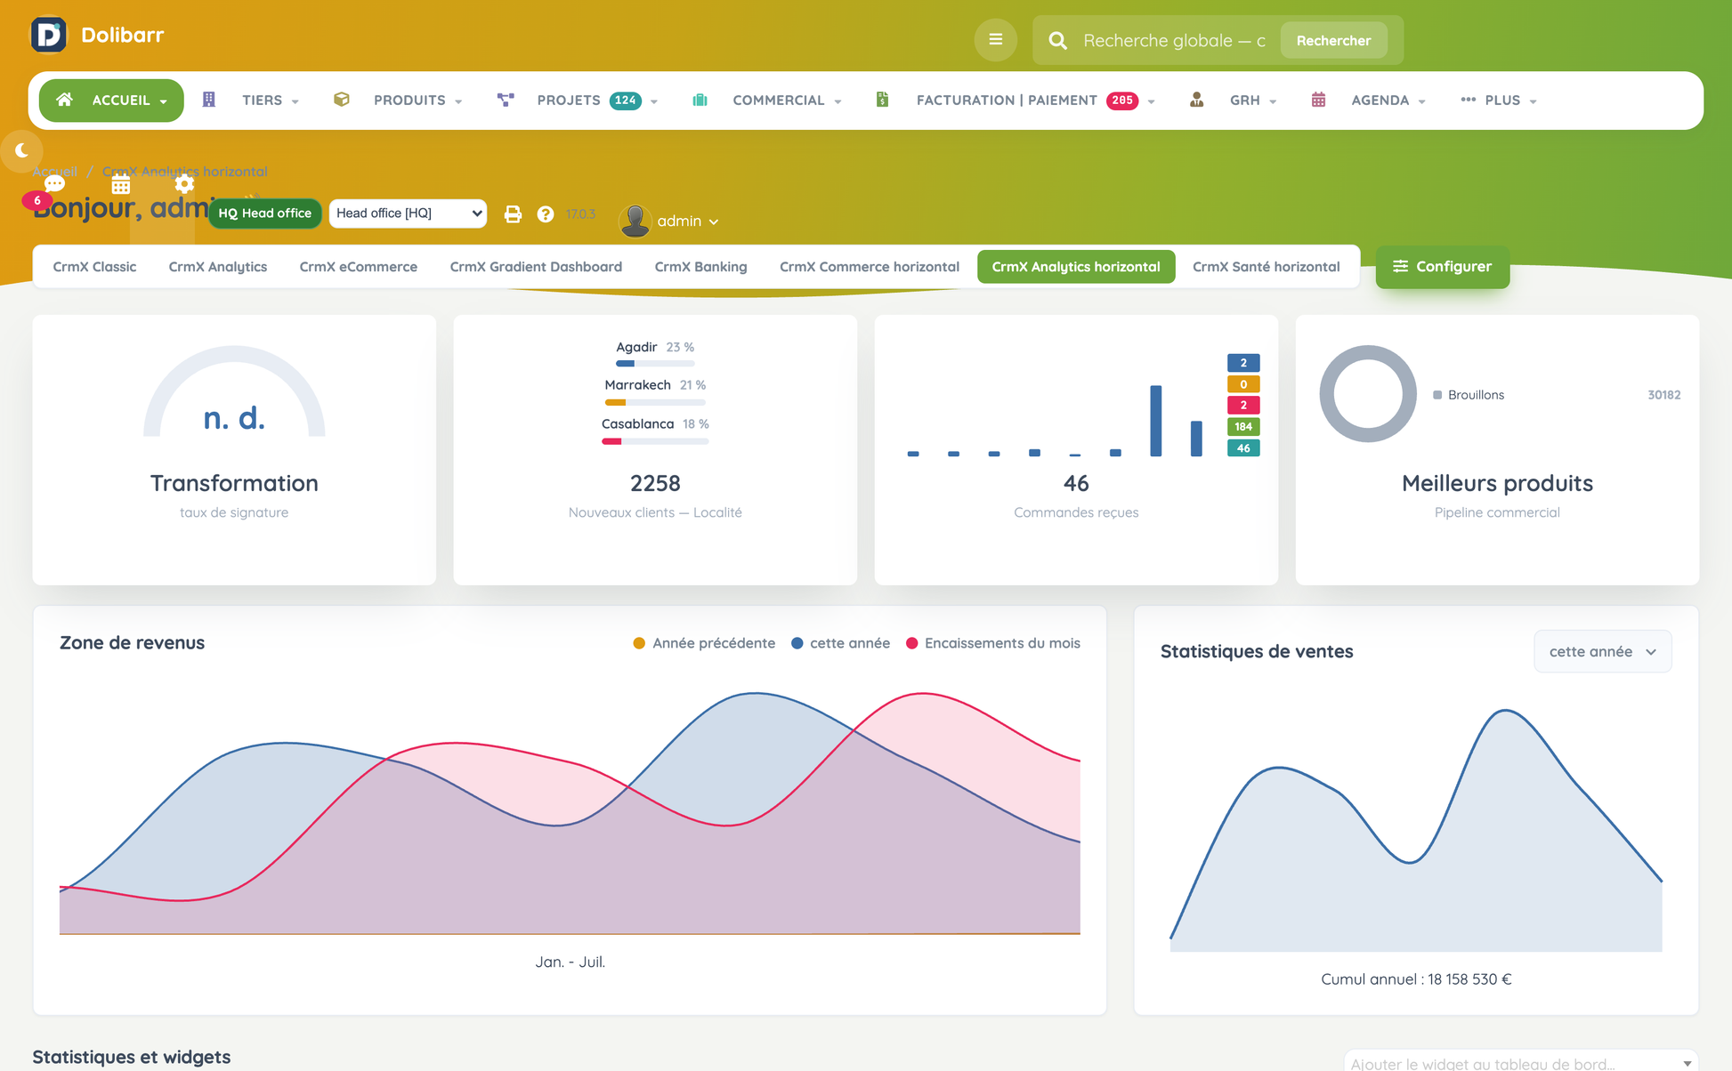Click the GRH person icon
Viewport: 1732px width, 1071px height.
(1197, 100)
